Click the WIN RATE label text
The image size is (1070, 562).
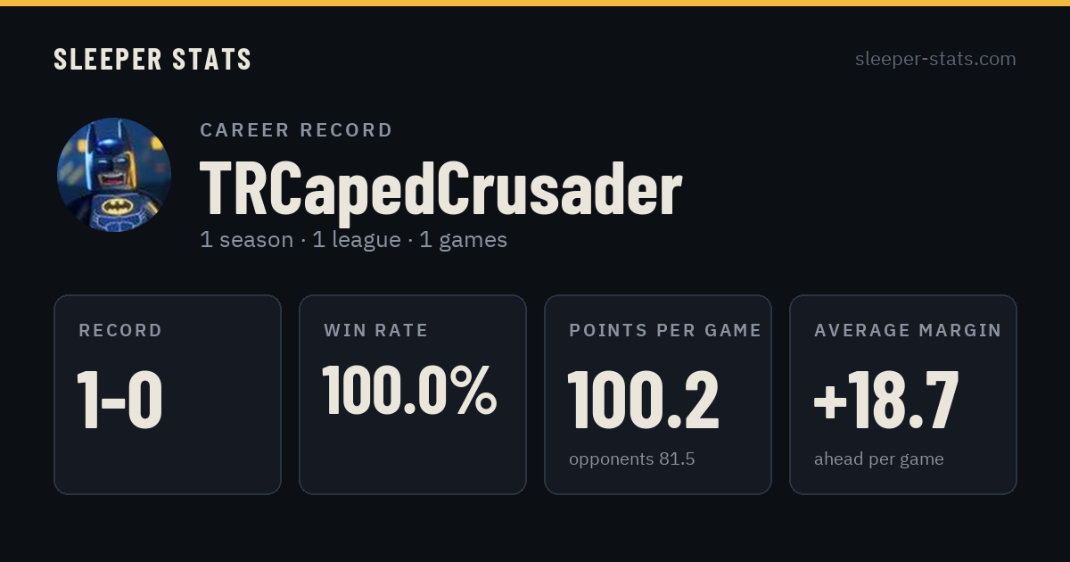point(376,330)
